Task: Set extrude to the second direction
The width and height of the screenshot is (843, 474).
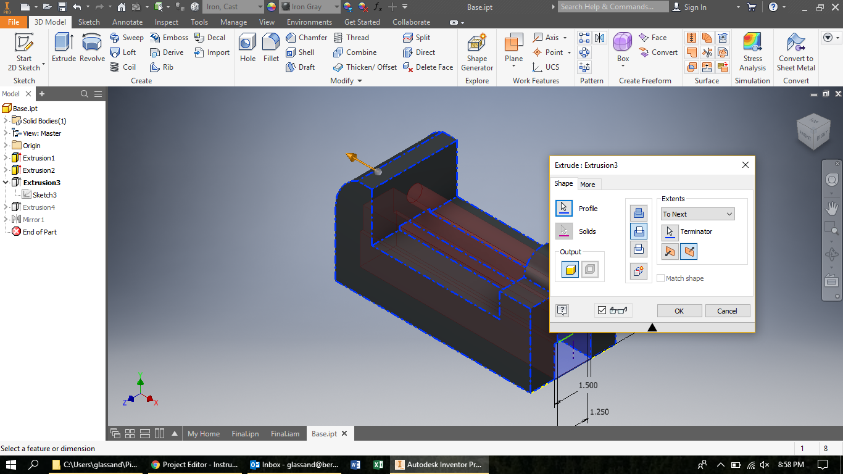Action: click(x=689, y=251)
